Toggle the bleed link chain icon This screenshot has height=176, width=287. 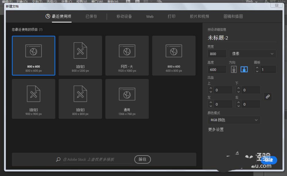(x=267, y=96)
